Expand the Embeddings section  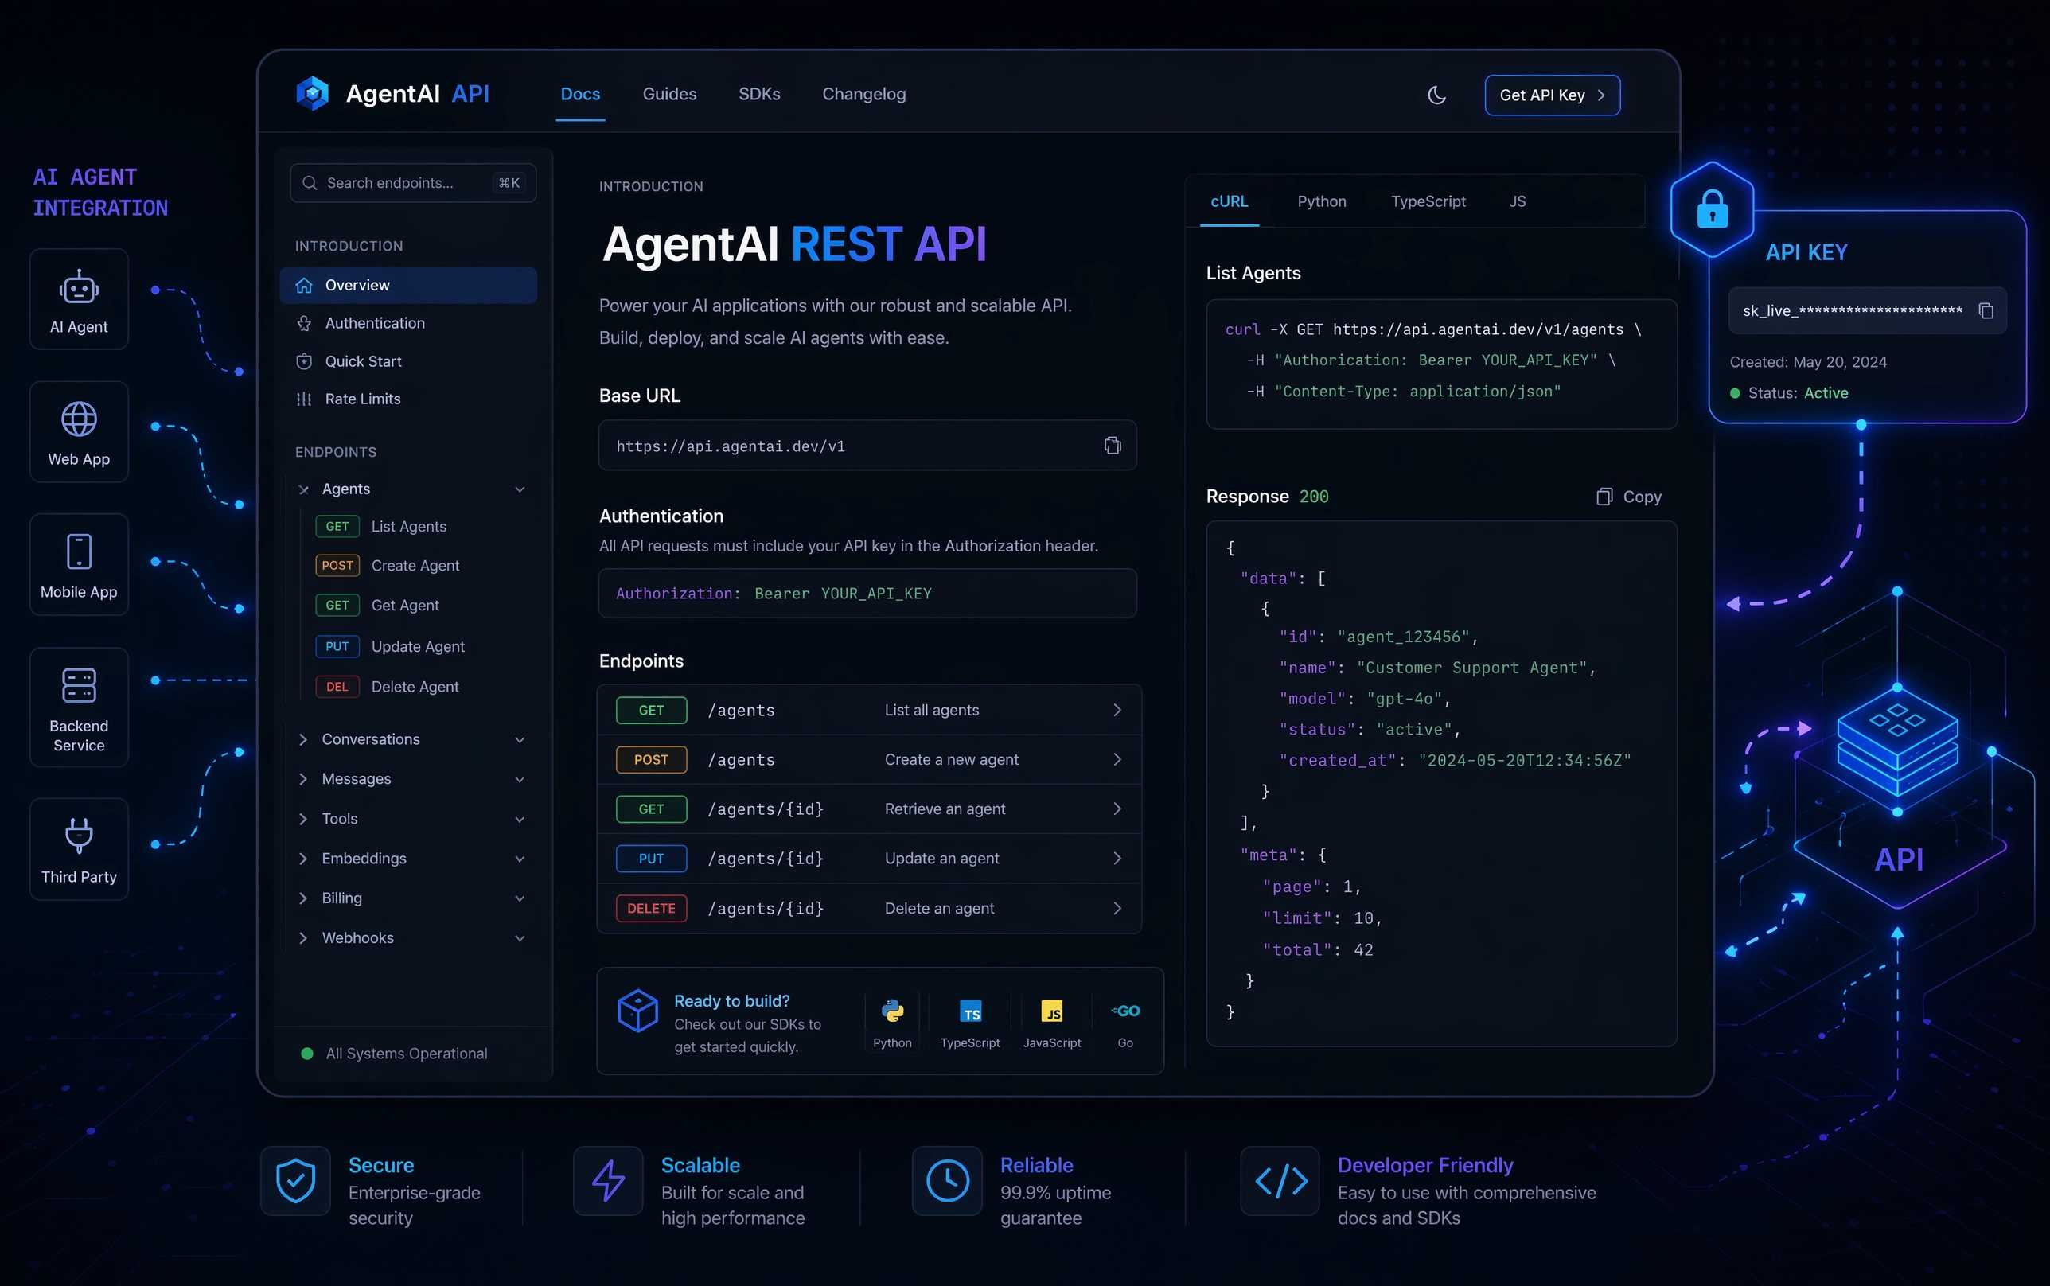[x=411, y=858]
